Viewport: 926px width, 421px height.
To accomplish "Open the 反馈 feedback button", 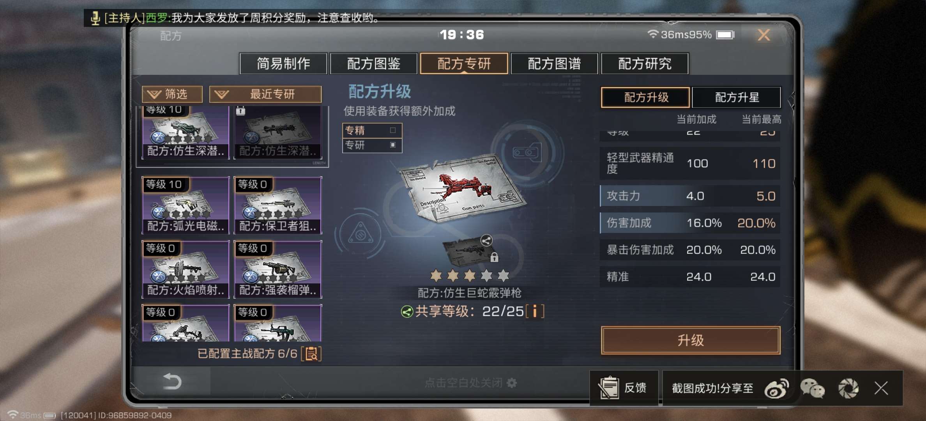I will point(624,388).
